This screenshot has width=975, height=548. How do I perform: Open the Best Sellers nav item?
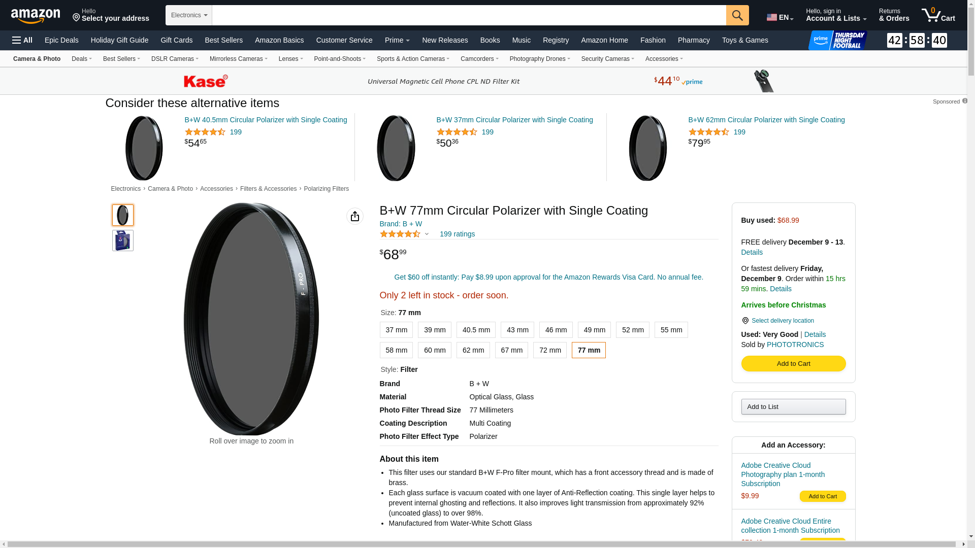223,40
